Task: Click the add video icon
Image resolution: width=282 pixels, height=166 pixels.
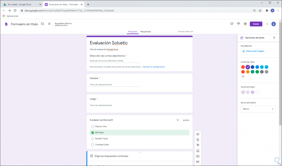Action: coord(198,156)
